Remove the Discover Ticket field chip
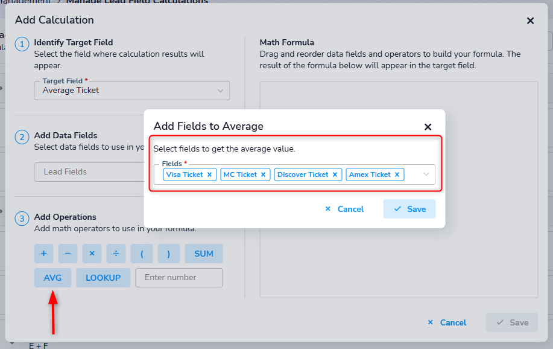The height and width of the screenshot is (349, 553). pos(335,174)
